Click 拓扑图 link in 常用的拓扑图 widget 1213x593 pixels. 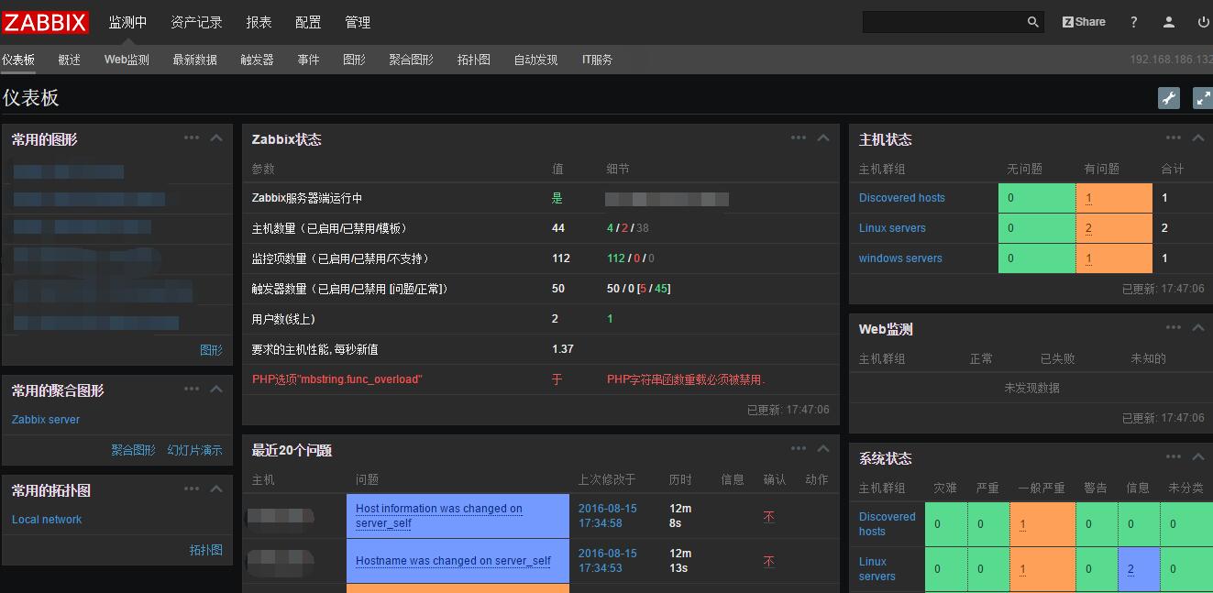[206, 550]
